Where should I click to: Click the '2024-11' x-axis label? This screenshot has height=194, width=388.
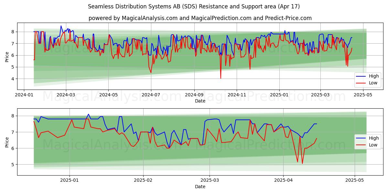(x=237, y=95)
